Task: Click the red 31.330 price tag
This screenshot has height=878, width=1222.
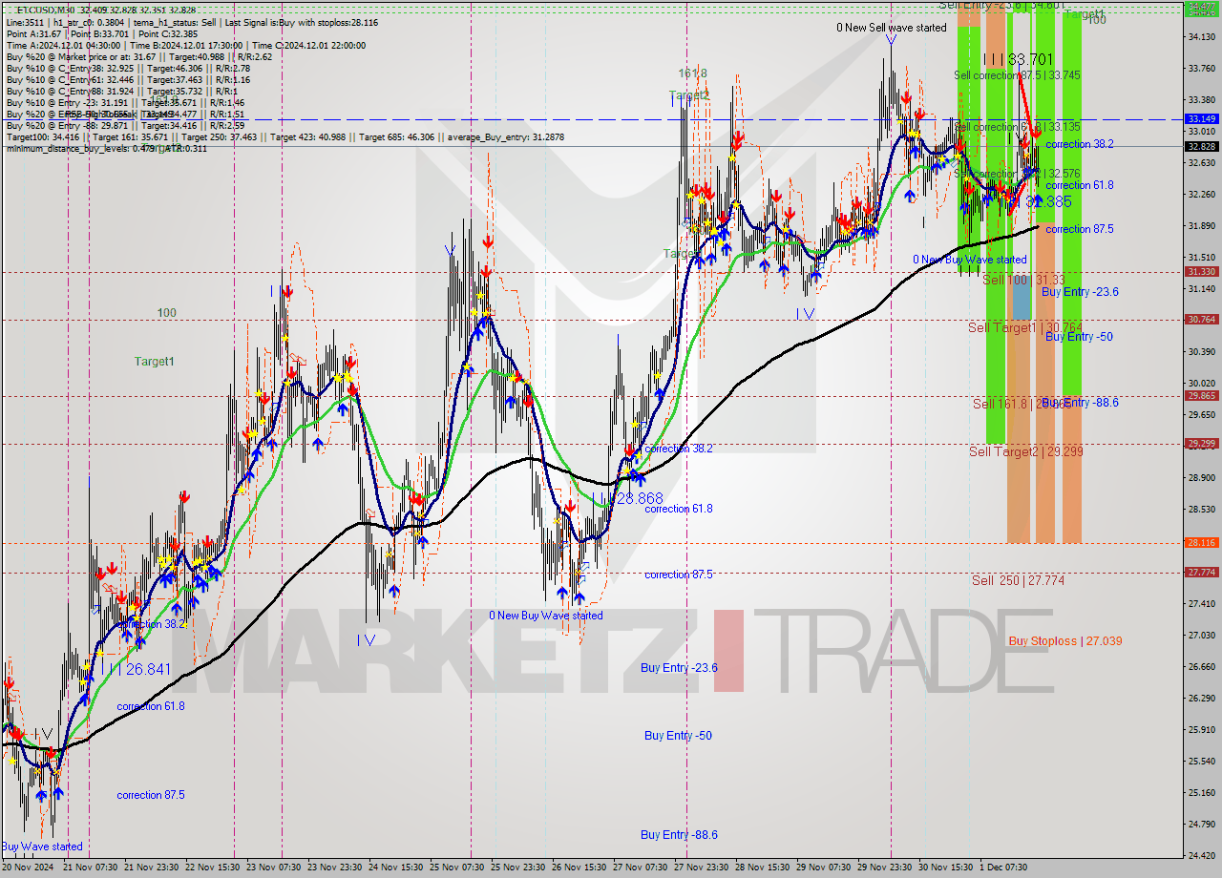Action: pyautogui.click(x=1201, y=272)
